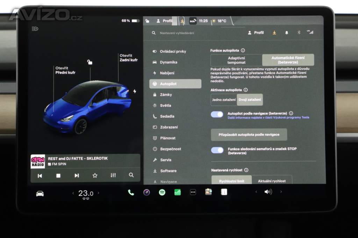This screenshot has height=238, width=358.
Task: Open the Nabíjení settings menu
Action: [x=167, y=73]
